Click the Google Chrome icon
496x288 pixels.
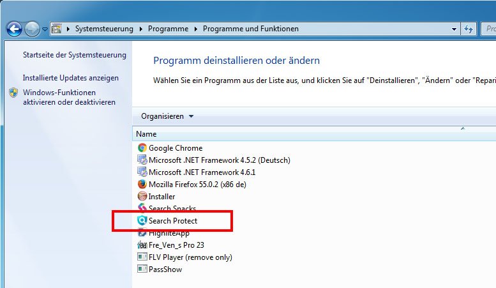(142, 148)
